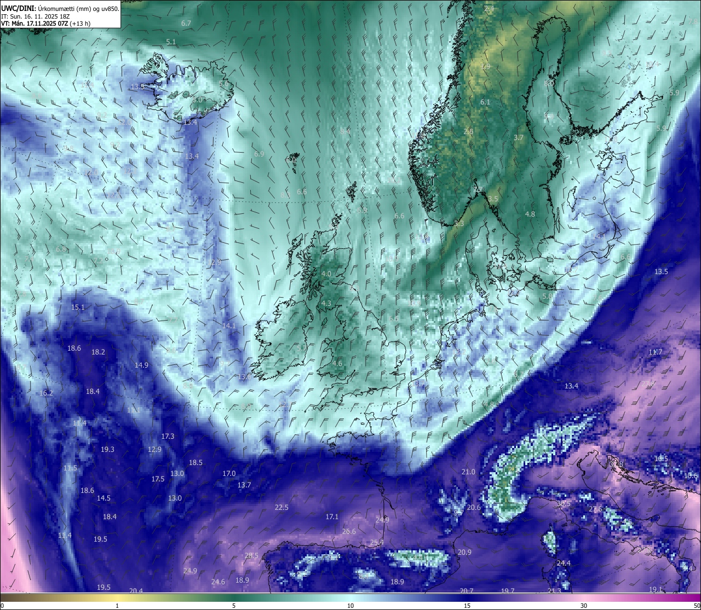Click the 25.4 value label
The image size is (701, 610).
pyautogui.click(x=377, y=543)
